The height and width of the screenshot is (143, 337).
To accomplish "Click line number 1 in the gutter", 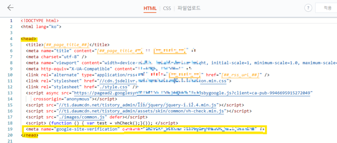I will tap(11, 21).
